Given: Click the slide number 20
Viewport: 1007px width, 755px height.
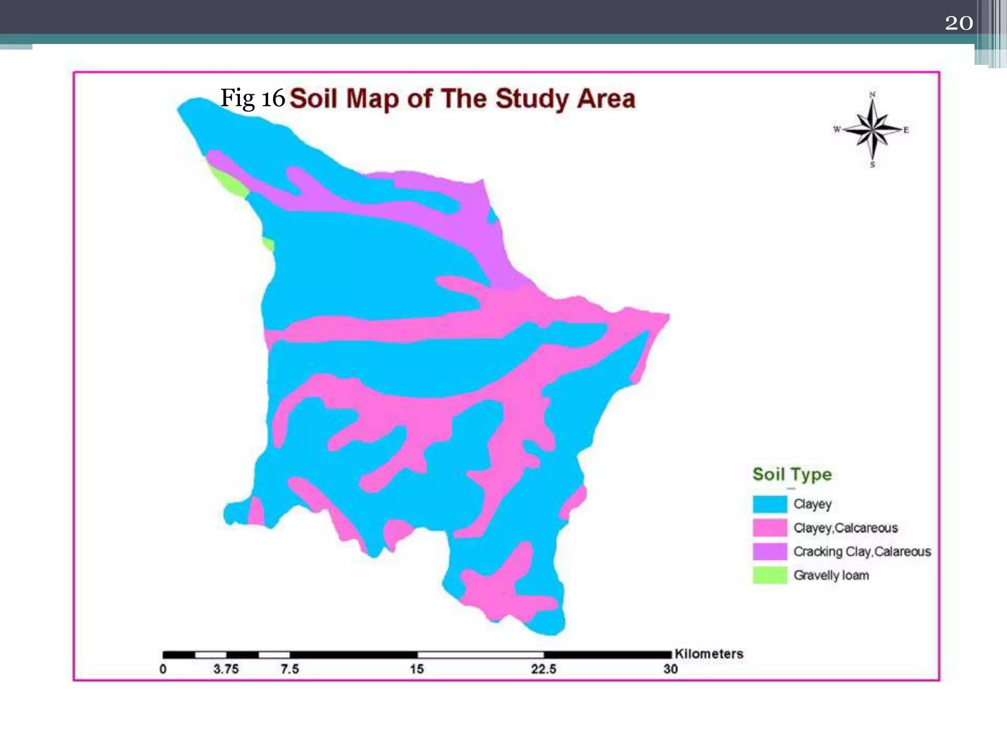Looking at the screenshot, I should click(958, 23).
